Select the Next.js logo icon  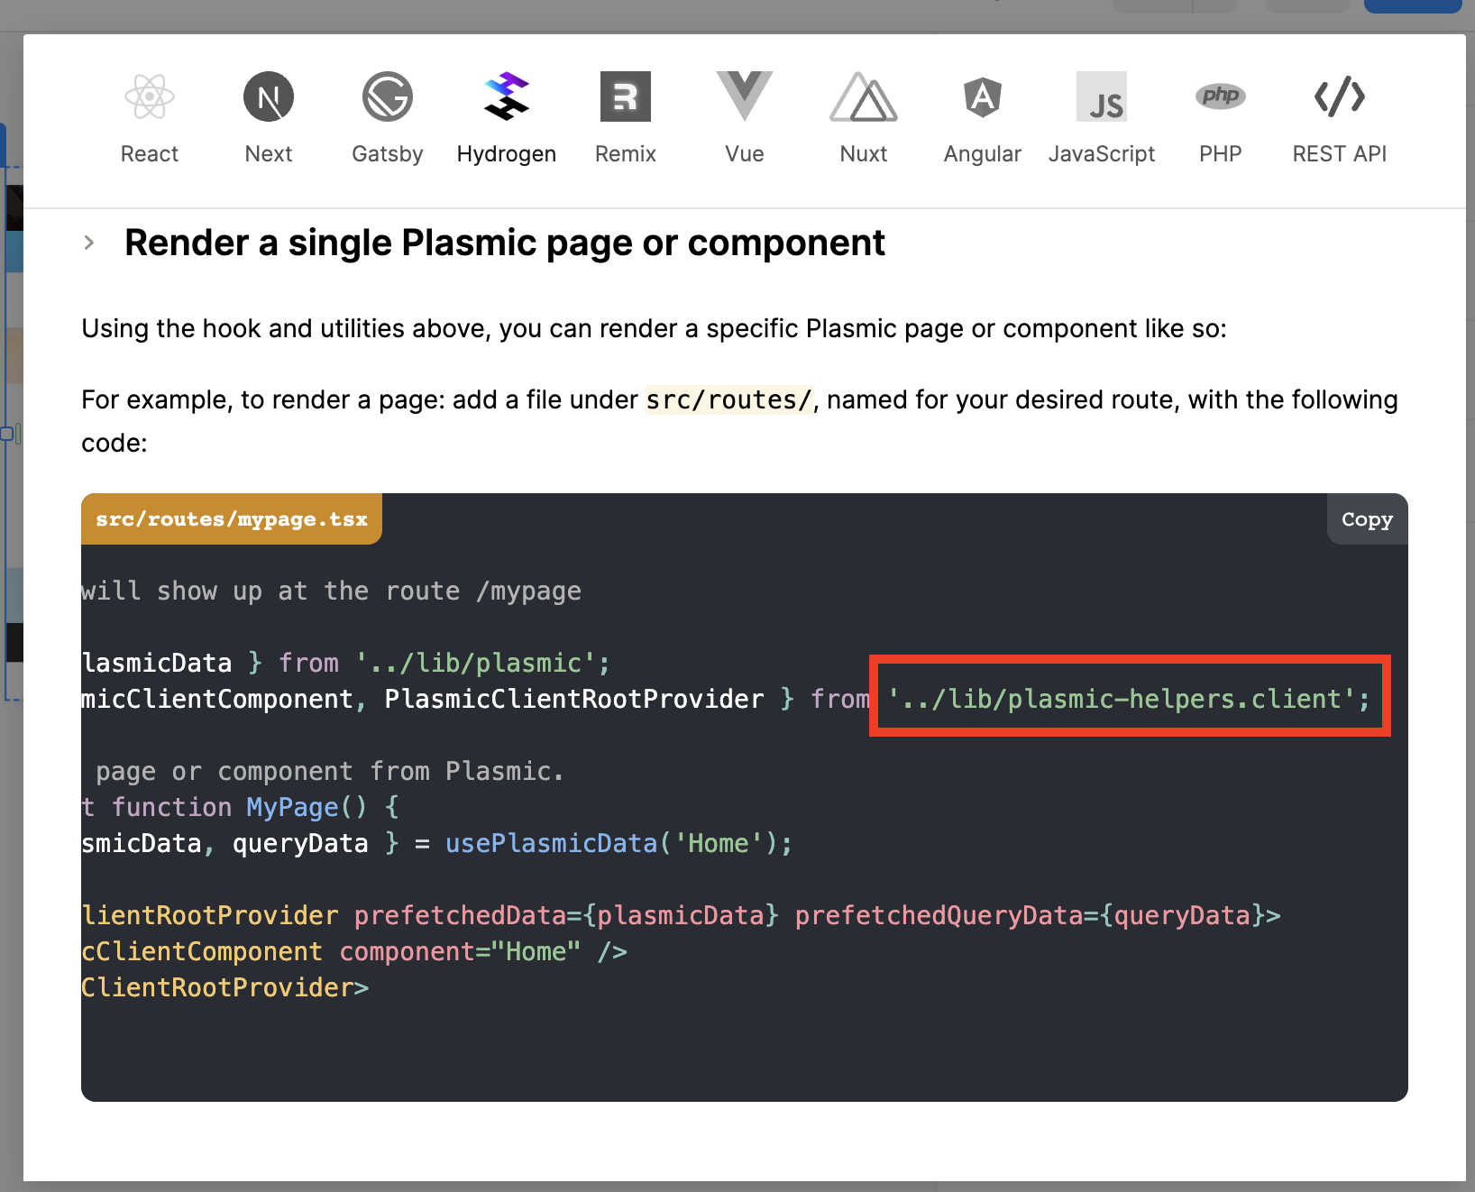269,96
